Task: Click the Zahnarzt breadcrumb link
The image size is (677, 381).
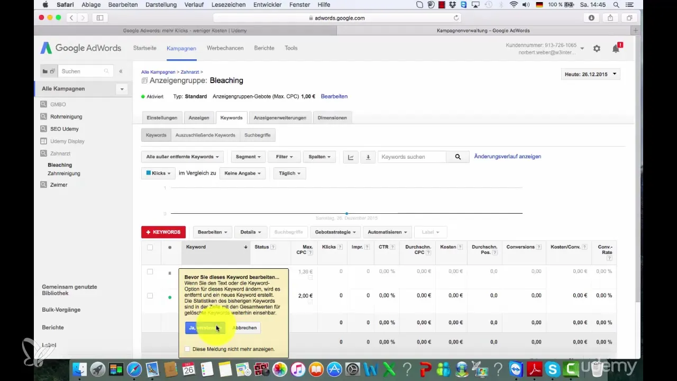Action: [190, 71]
